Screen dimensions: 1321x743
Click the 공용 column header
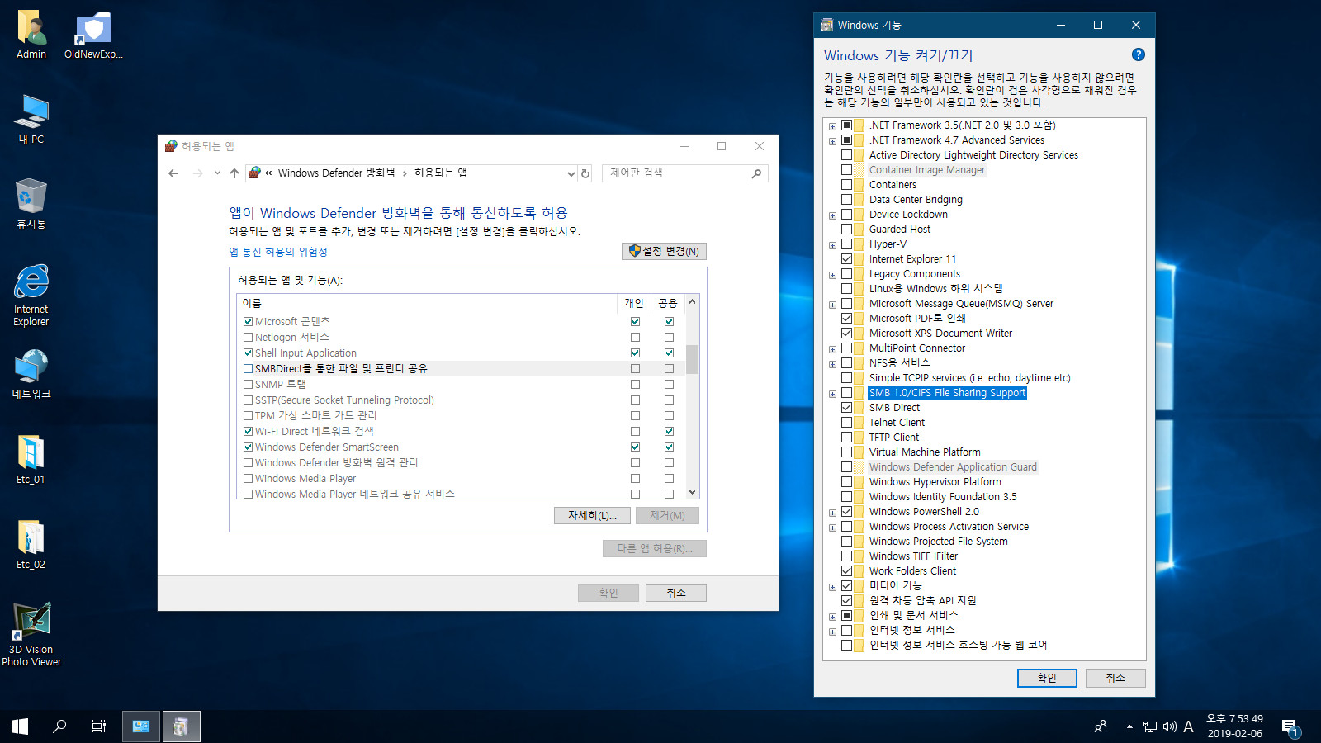pyautogui.click(x=668, y=303)
